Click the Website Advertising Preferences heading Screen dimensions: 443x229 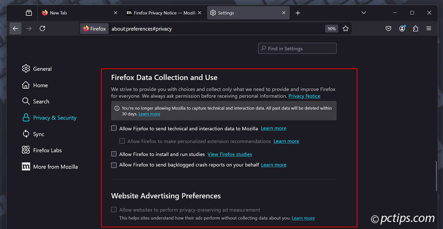click(x=166, y=196)
